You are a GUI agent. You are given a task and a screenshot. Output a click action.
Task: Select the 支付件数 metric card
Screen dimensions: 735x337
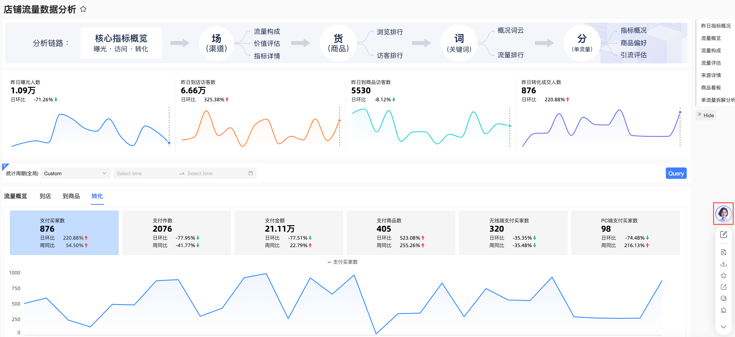pyautogui.click(x=176, y=232)
